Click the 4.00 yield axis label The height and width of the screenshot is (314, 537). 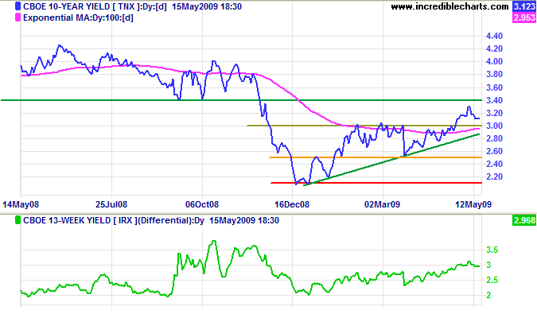tap(494, 61)
